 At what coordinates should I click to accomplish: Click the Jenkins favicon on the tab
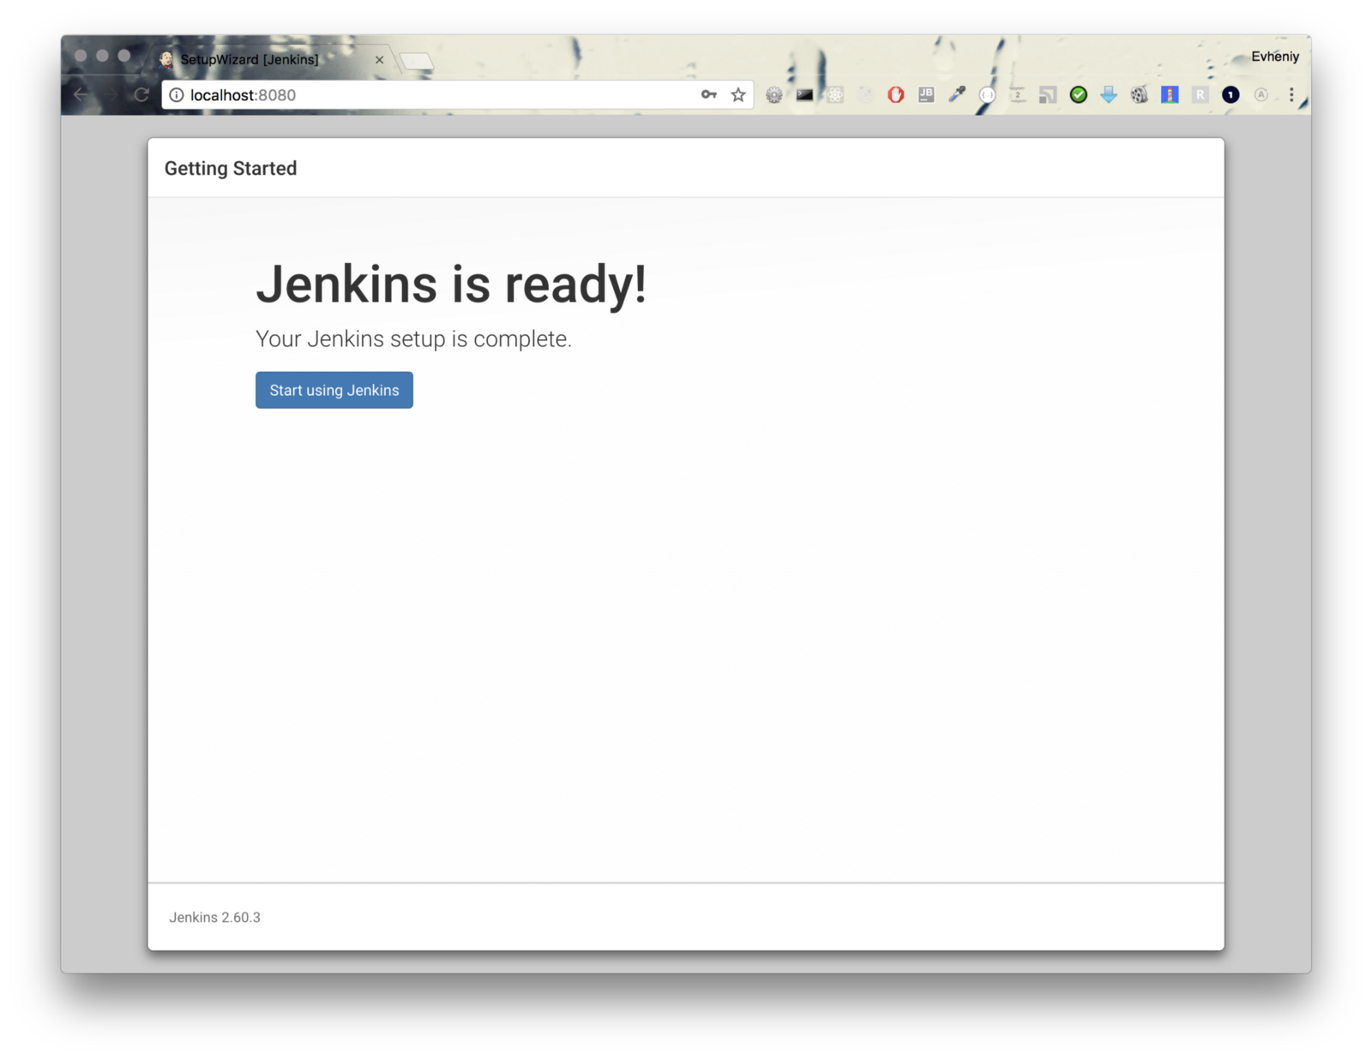(166, 59)
